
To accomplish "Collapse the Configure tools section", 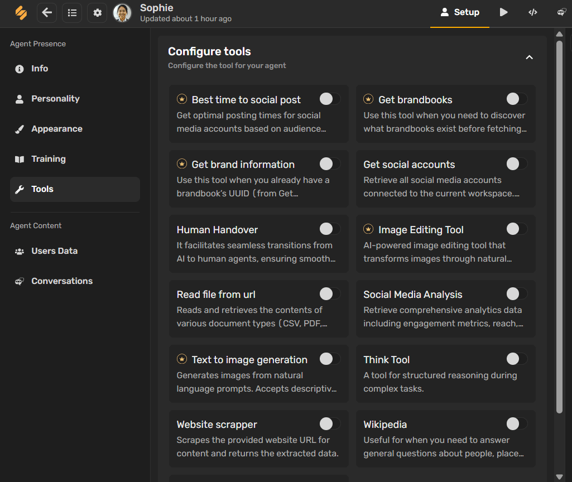I will (529, 57).
